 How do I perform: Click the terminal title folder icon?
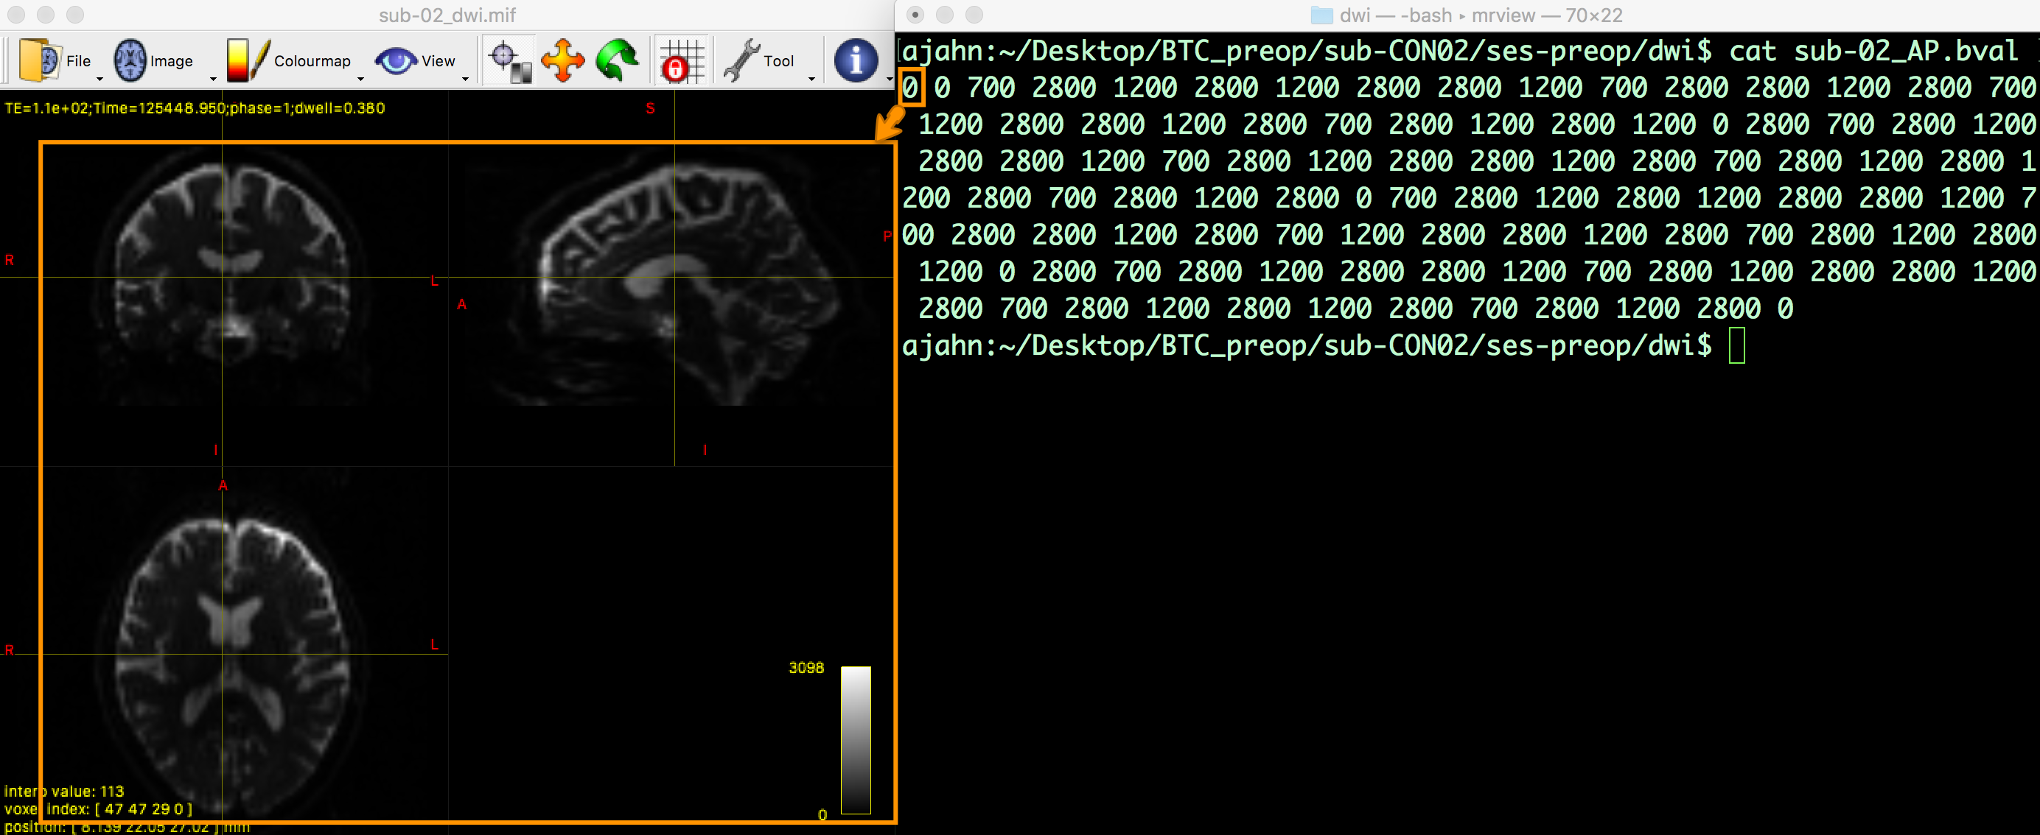pyautogui.click(x=1321, y=15)
